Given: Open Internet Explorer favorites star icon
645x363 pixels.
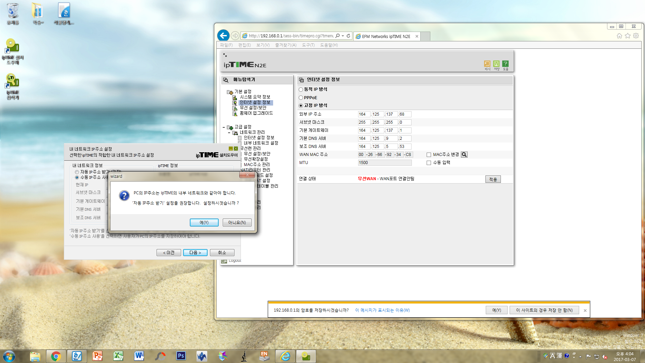Looking at the screenshot, I should pos(628,36).
